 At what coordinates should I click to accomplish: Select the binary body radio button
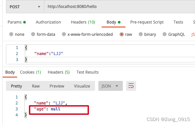(141, 34)
